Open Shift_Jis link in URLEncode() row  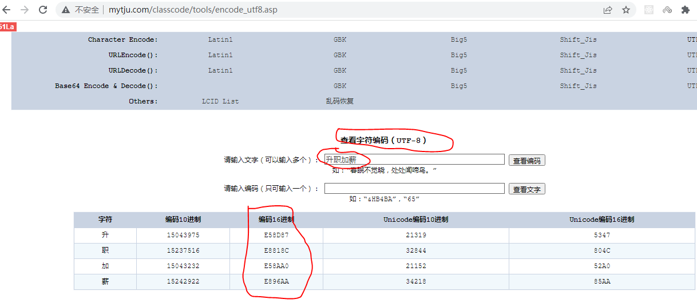tap(578, 55)
